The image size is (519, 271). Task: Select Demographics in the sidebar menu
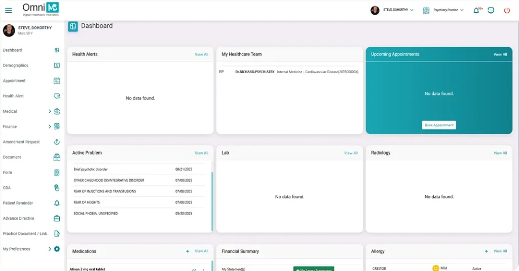click(16, 65)
